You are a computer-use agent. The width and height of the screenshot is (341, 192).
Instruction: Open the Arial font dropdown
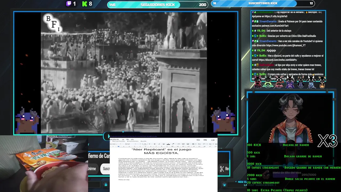(x=131, y=144)
